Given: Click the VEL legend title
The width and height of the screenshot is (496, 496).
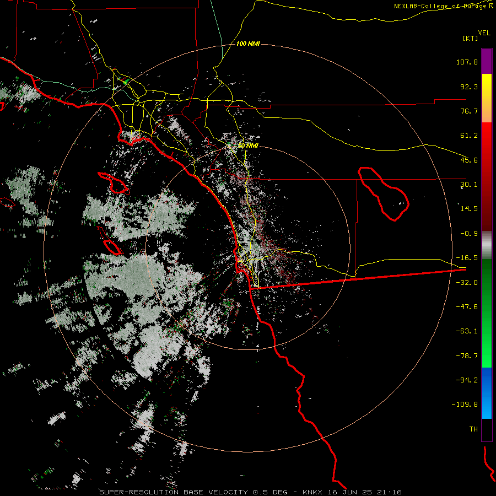Looking at the screenshot, I should click(484, 33).
